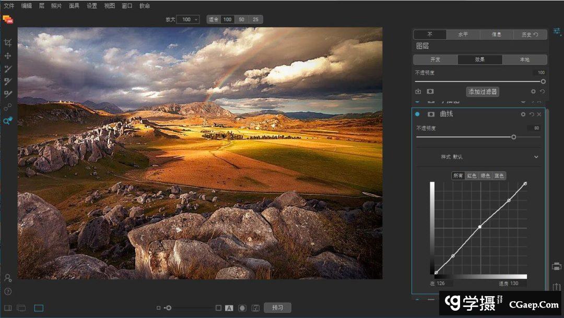Viewport: 564px width, 318px height.
Task: Select the 蓝色 curve channel
Action: point(499,176)
